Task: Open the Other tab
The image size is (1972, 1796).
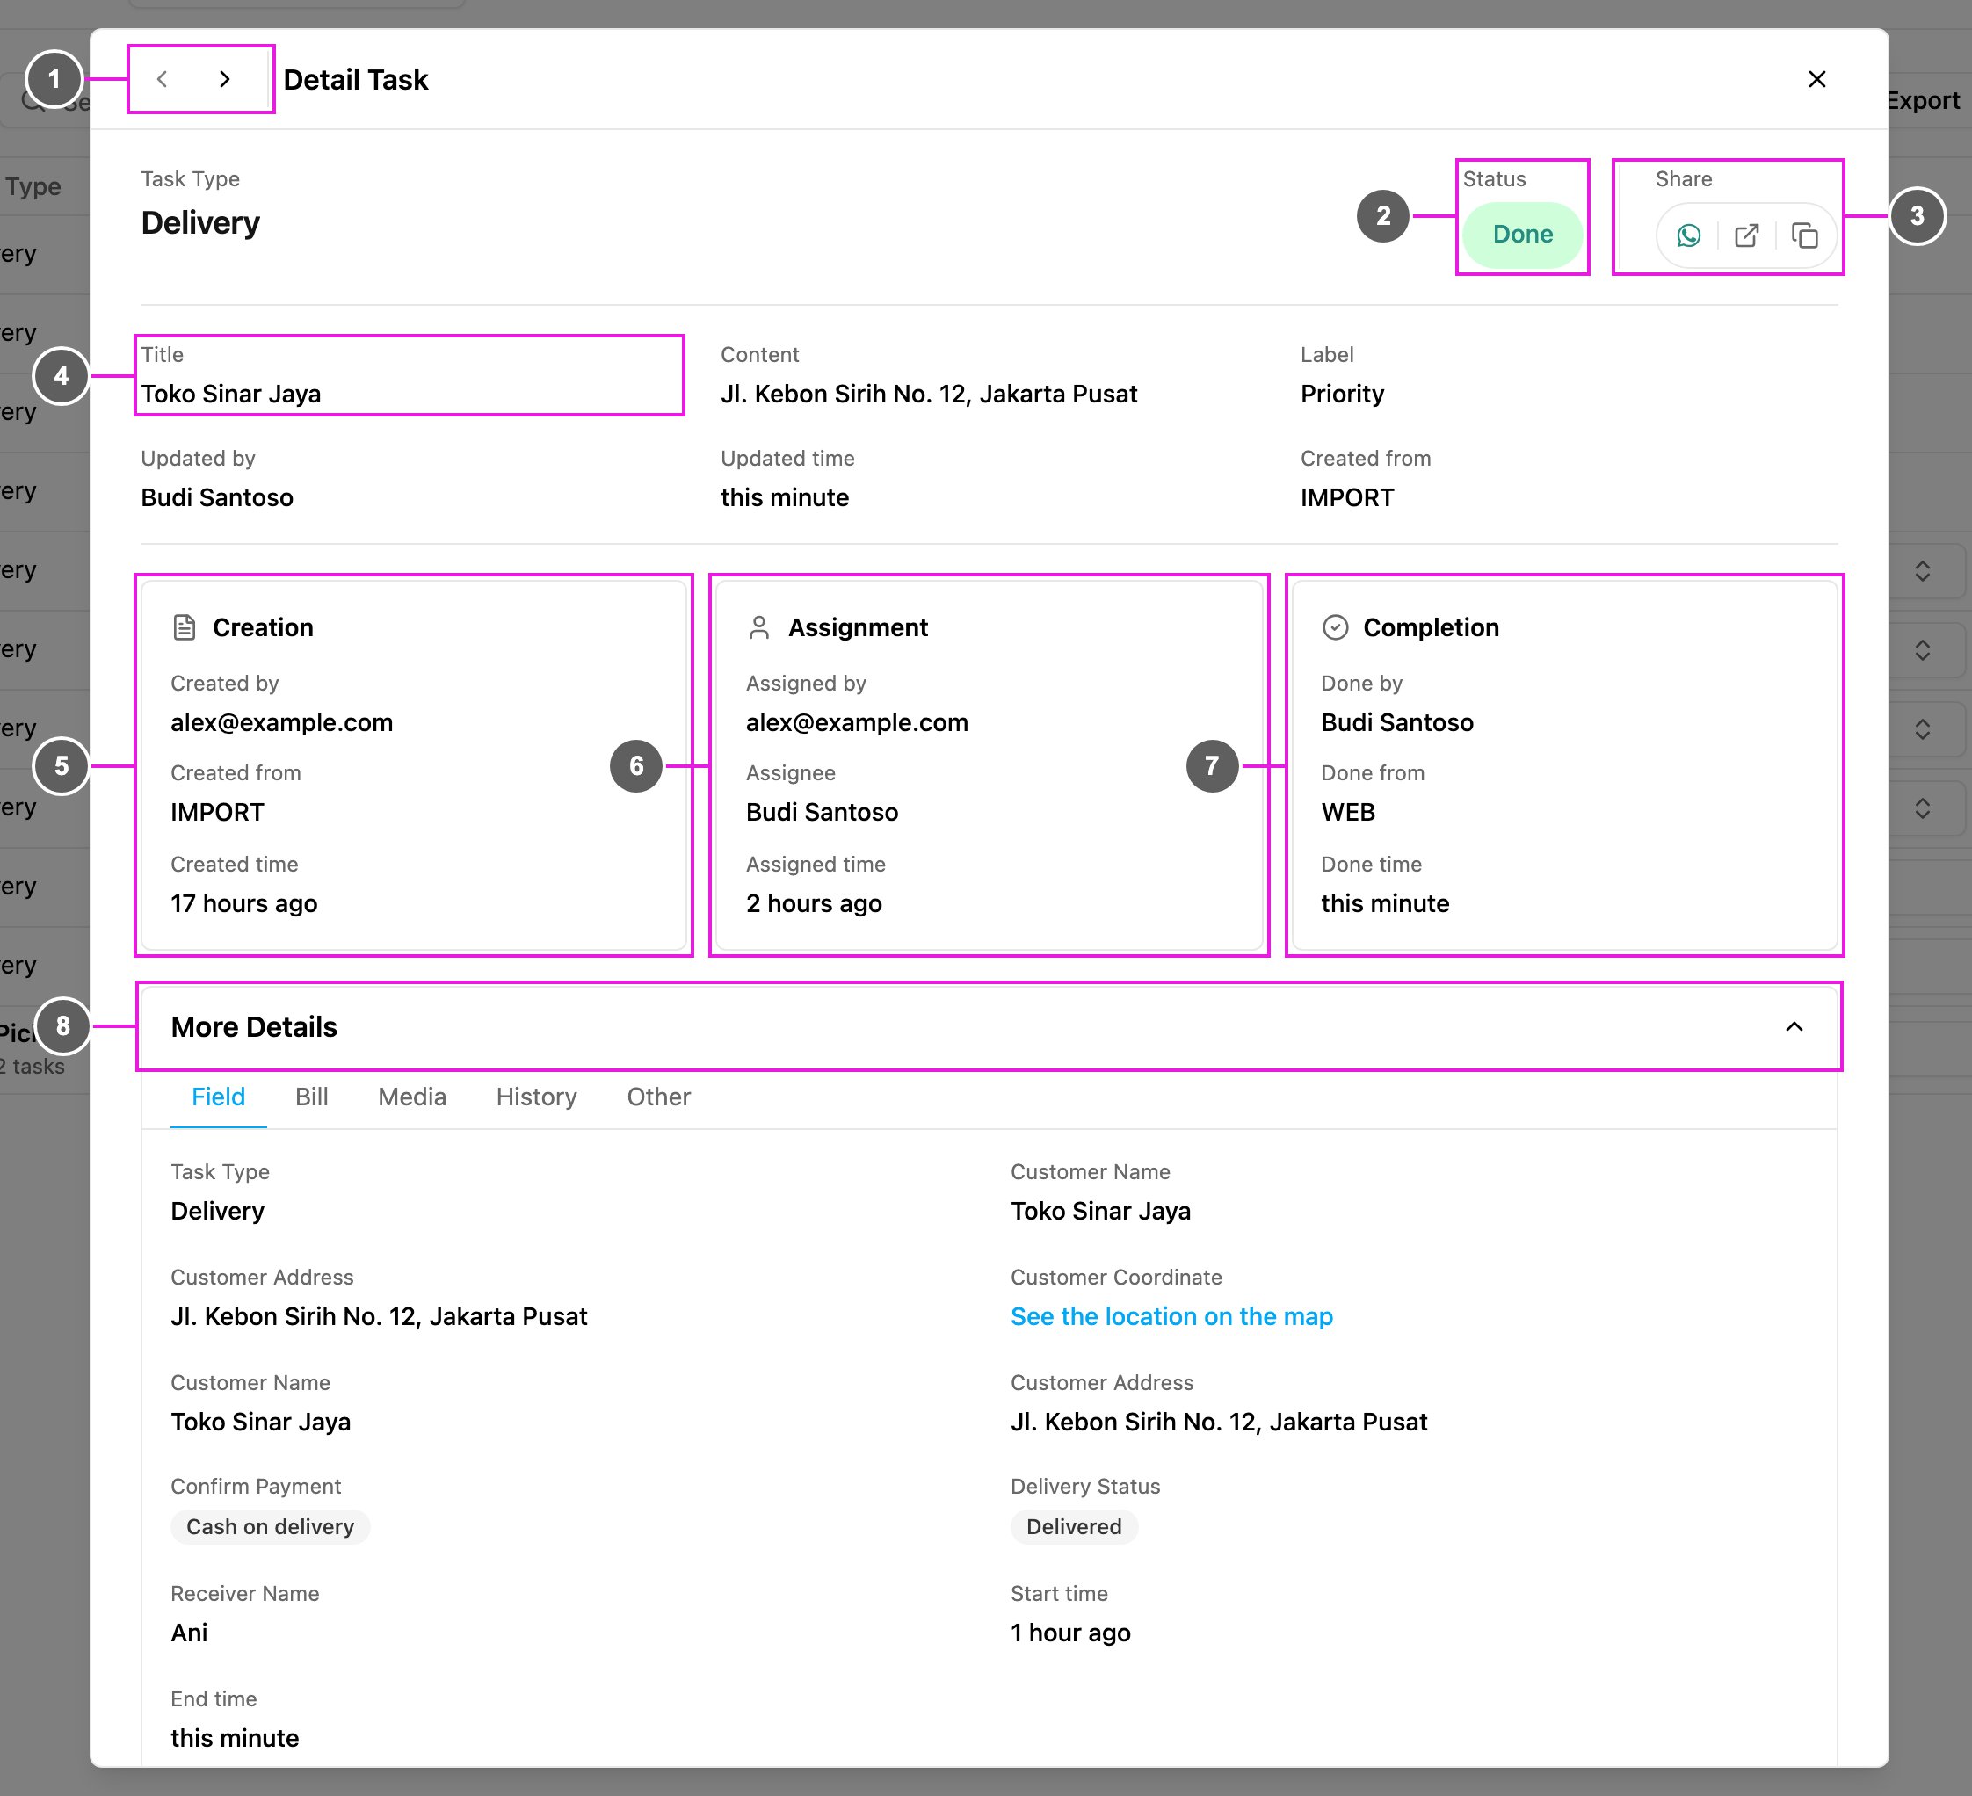Action: coord(658,1097)
